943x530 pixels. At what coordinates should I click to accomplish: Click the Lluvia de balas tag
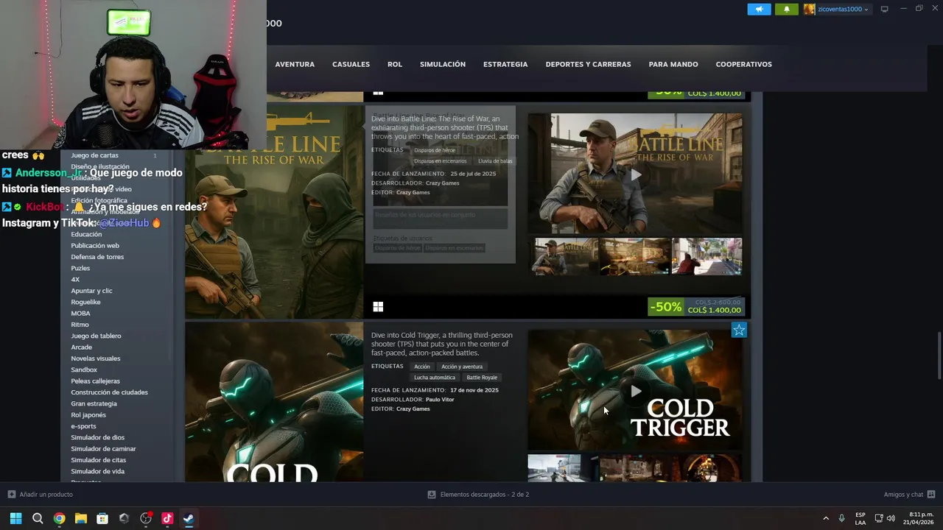point(495,161)
